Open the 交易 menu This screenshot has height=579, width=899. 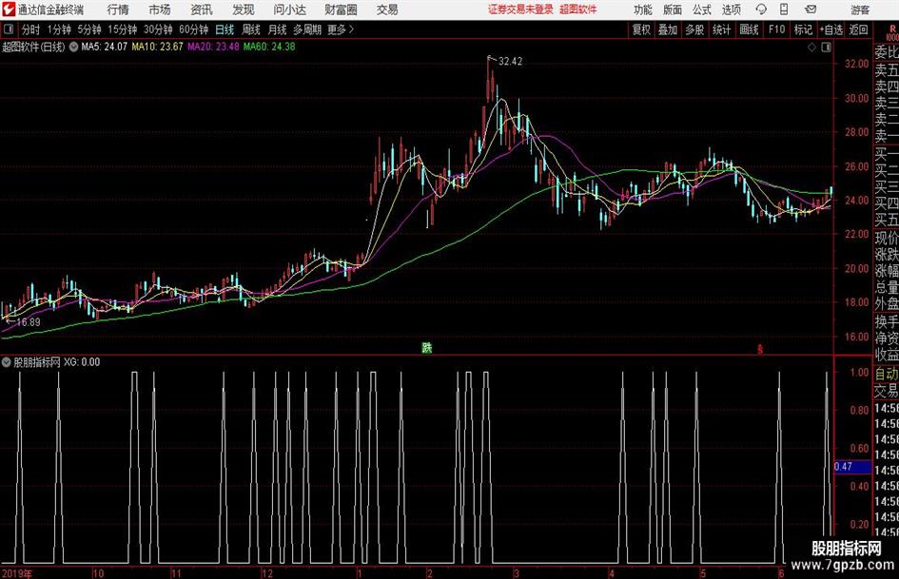point(387,10)
